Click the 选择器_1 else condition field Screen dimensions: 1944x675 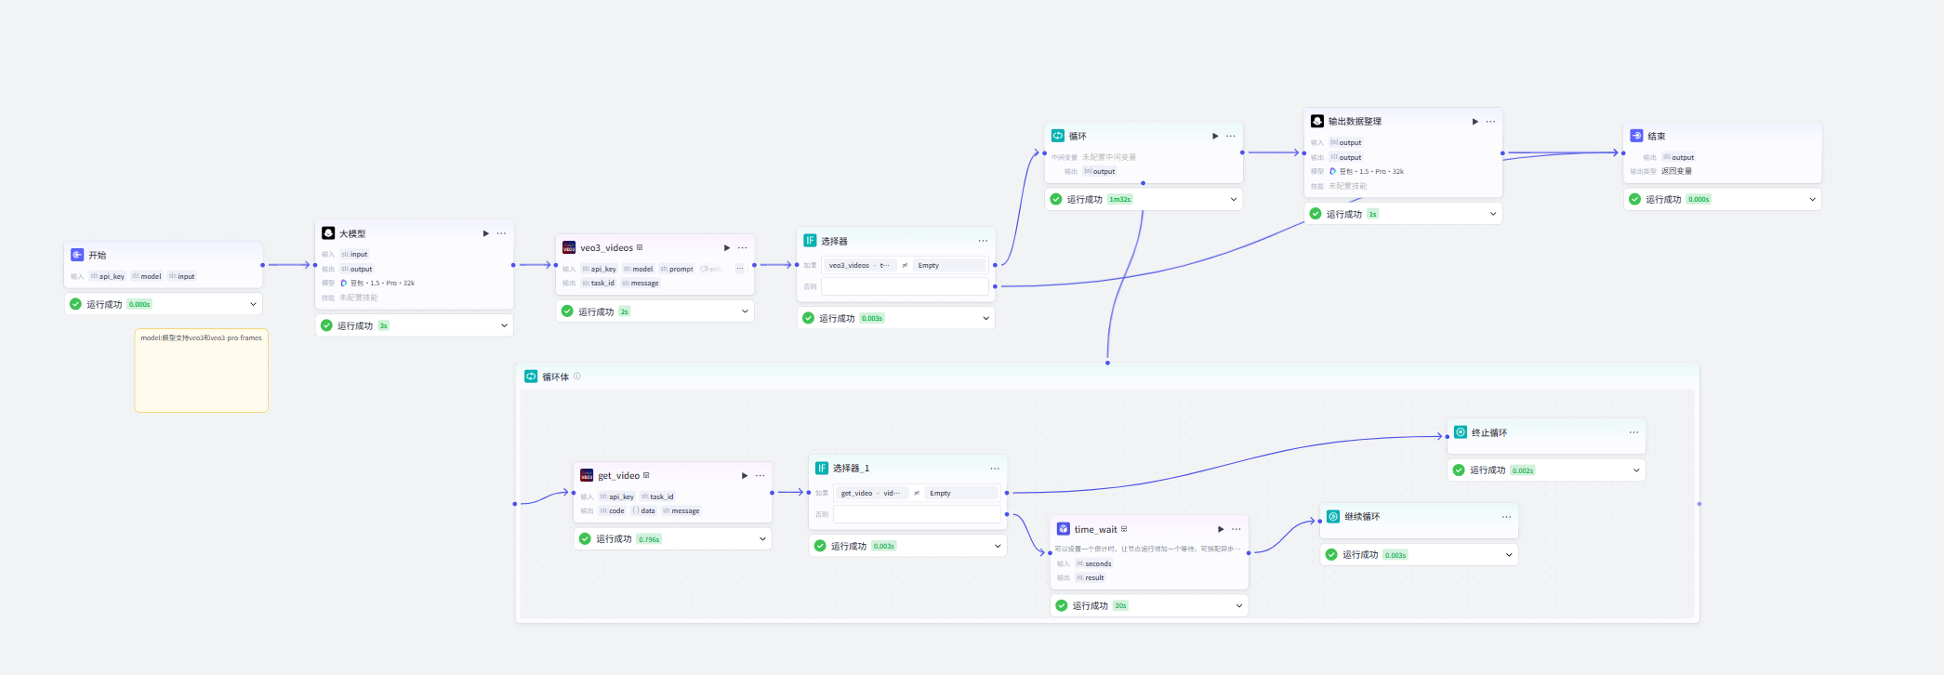tap(917, 514)
